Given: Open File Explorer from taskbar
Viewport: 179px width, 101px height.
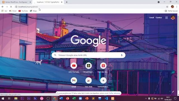Looking at the screenshot, I should pyautogui.click(x=16, y=98).
